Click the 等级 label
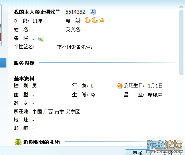The image size is (185, 155). point(74,21)
